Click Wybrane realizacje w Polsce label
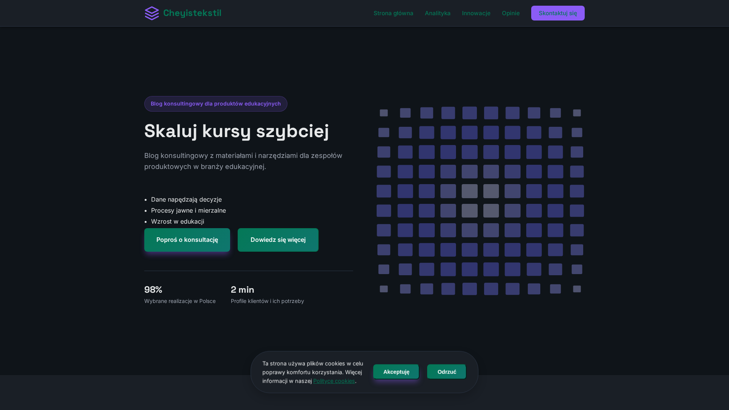 180,301
